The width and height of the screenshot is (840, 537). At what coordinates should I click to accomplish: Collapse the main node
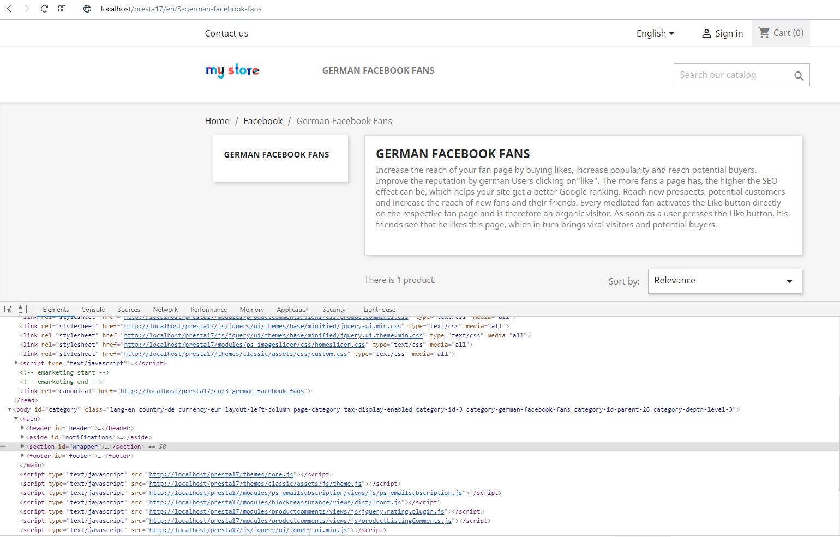click(16, 419)
